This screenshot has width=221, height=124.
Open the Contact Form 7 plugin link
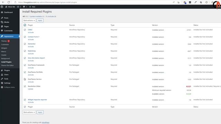coord(33,37)
